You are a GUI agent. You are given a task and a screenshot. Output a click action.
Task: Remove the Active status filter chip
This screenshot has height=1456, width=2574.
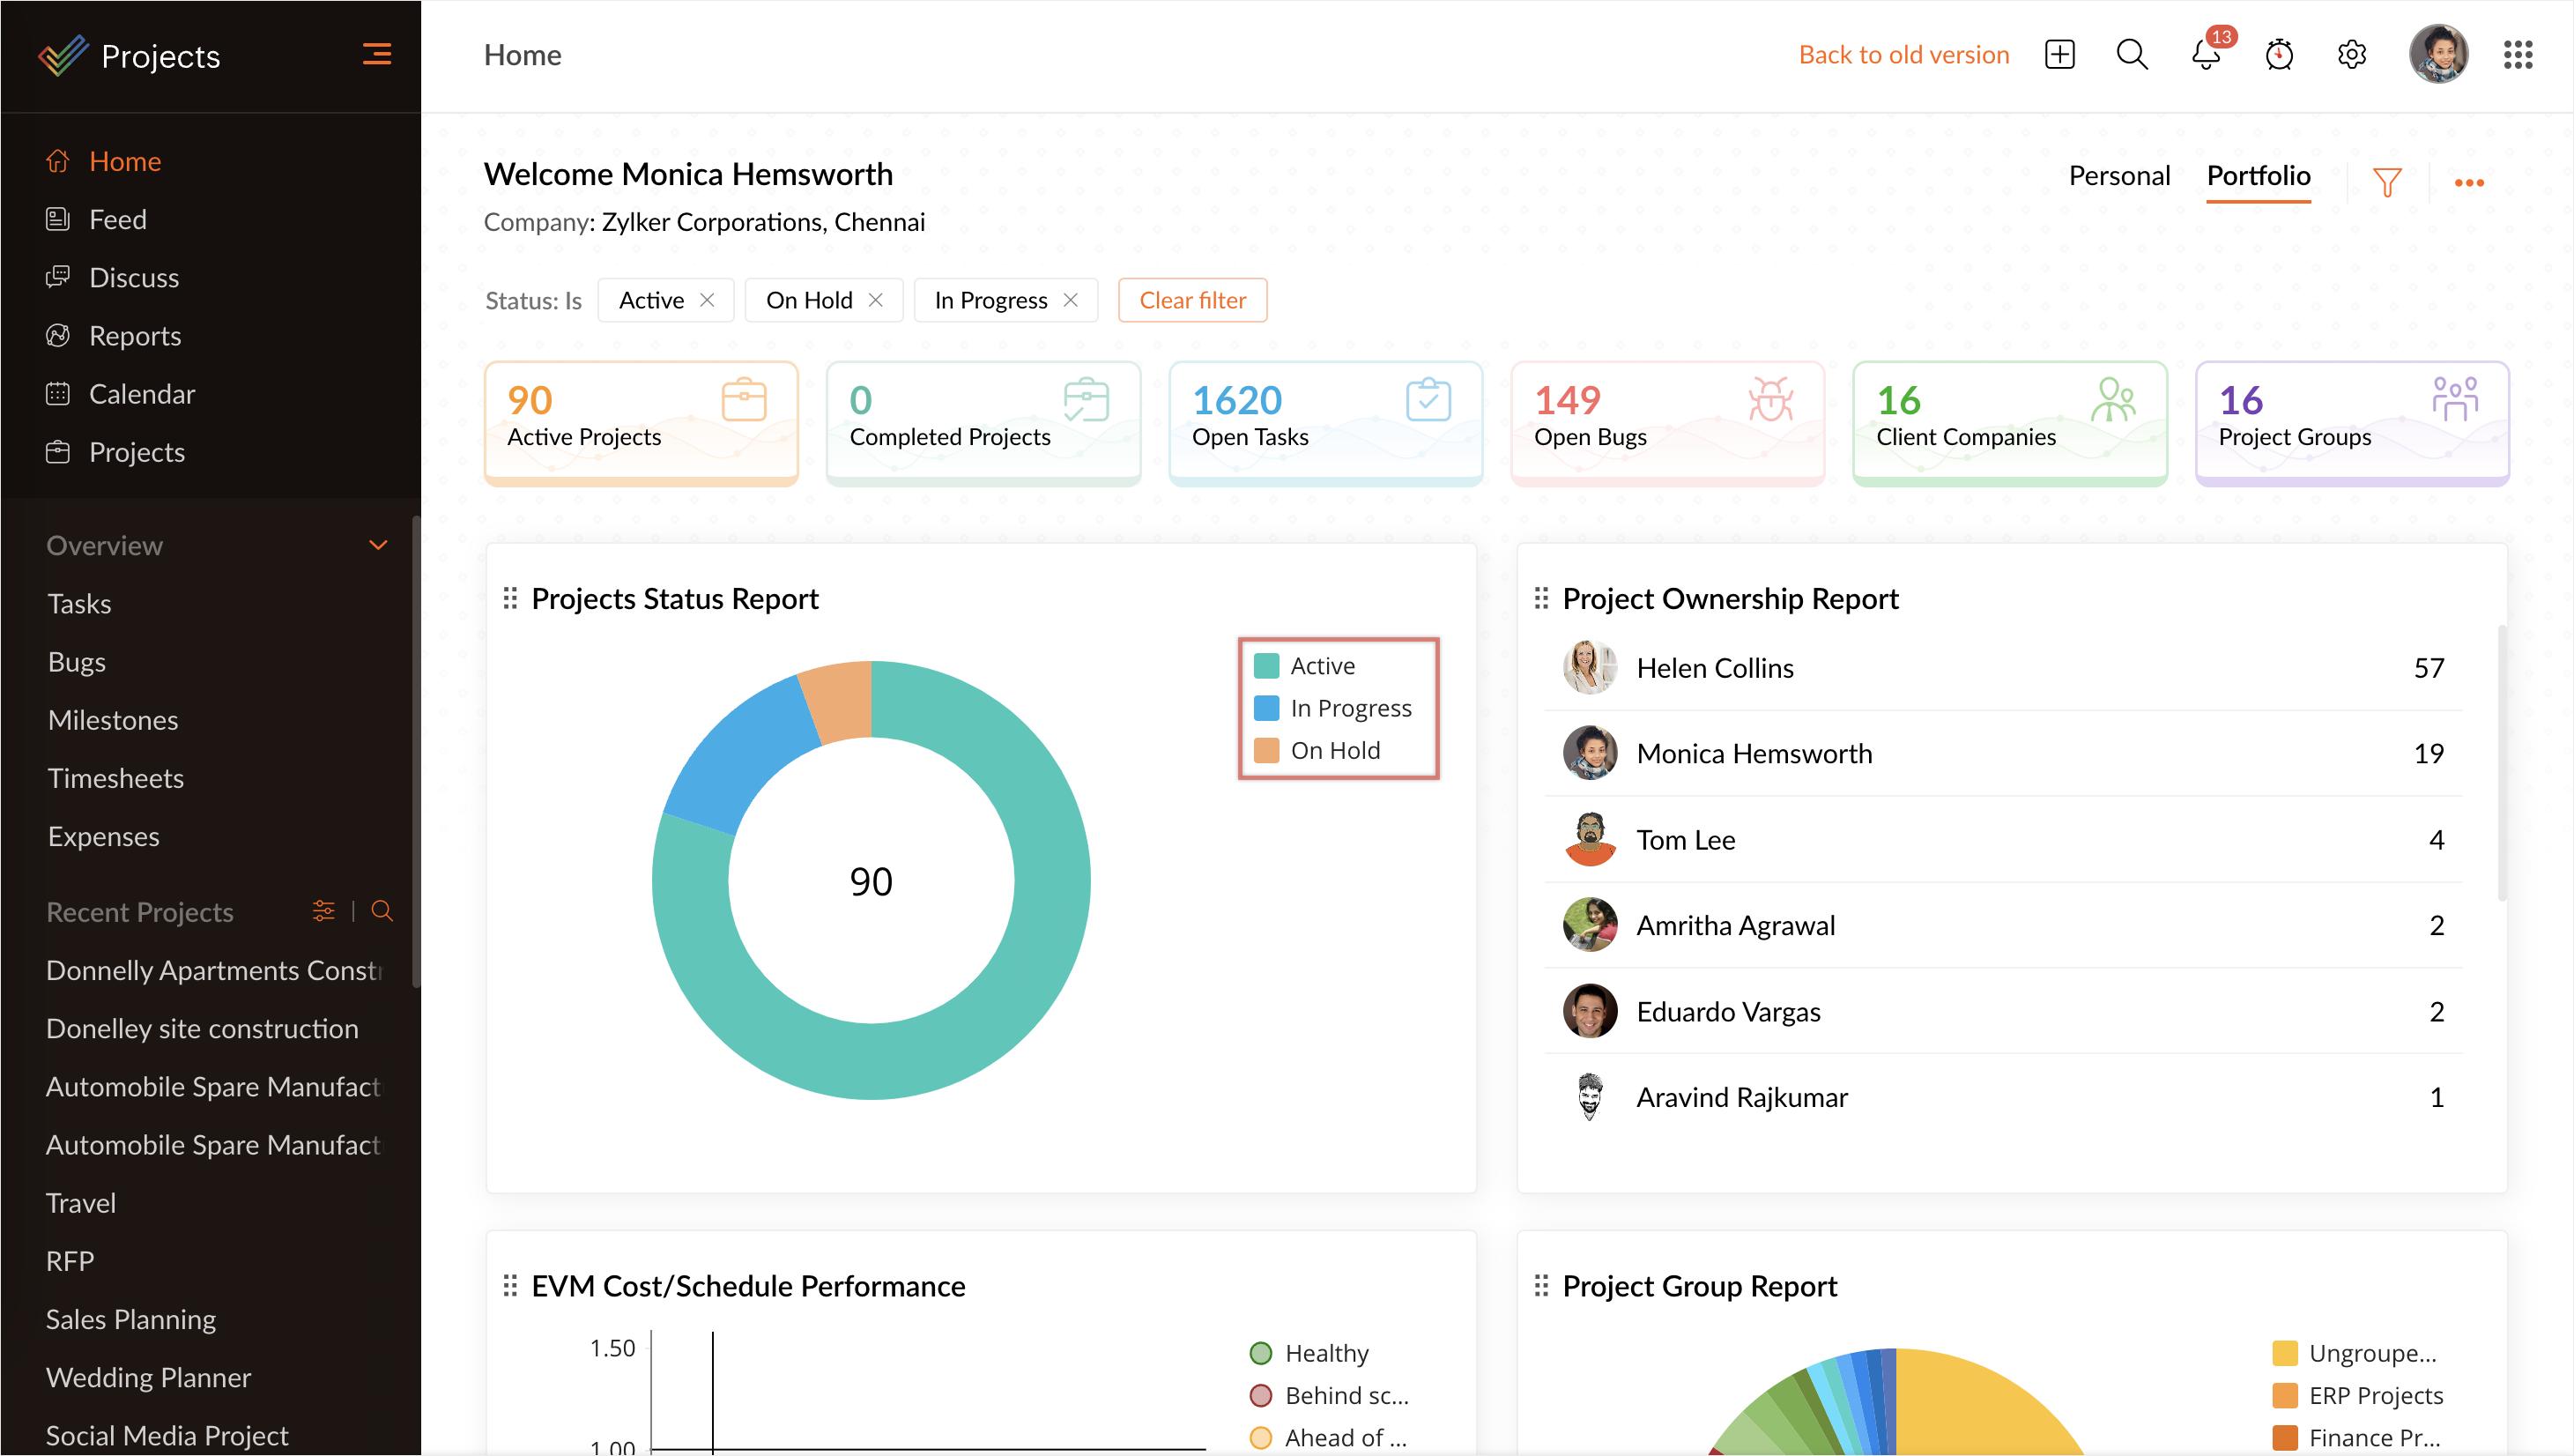[x=707, y=300]
